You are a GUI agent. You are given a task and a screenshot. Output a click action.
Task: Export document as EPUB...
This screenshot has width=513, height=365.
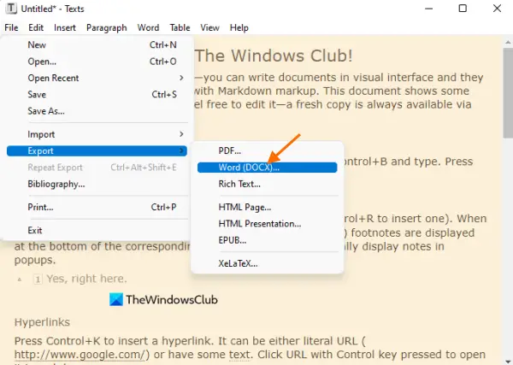tap(268, 240)
